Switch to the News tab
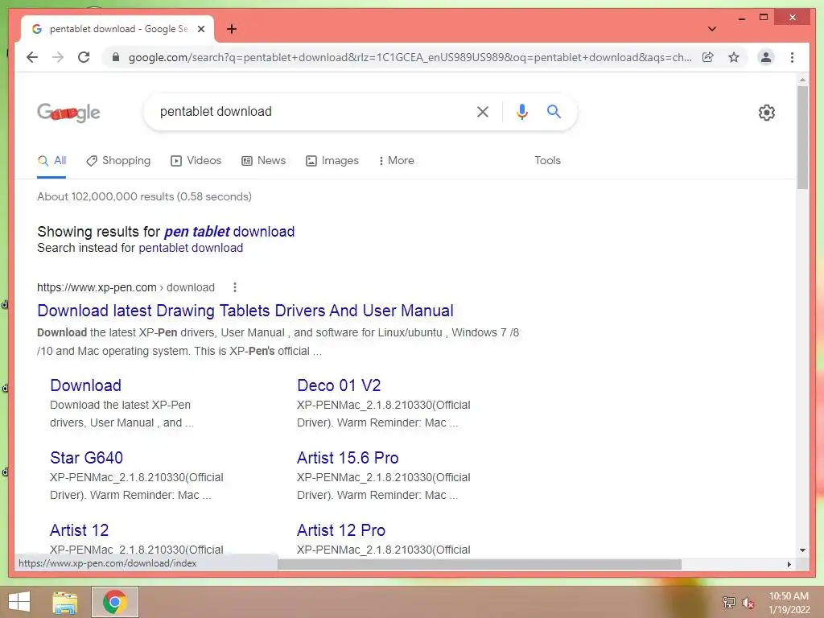Viewport: 824px width, 618px height. point(264,161)
